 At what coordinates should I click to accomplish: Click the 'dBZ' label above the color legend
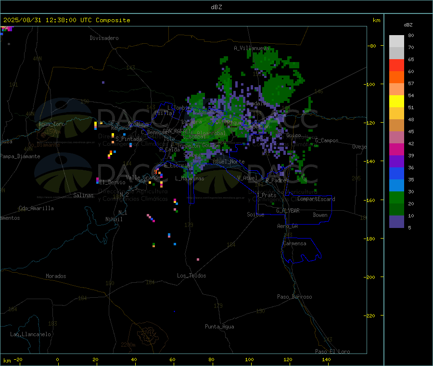[x=408, y=25]
